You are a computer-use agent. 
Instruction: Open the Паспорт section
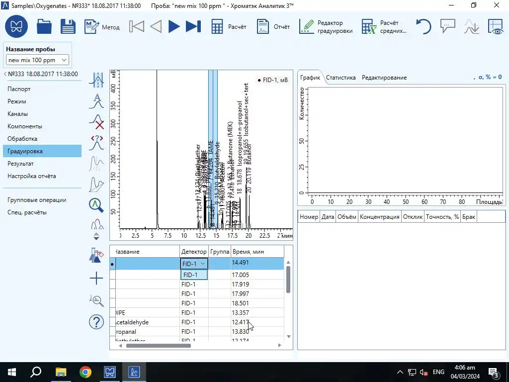click(x=42, y=89)
